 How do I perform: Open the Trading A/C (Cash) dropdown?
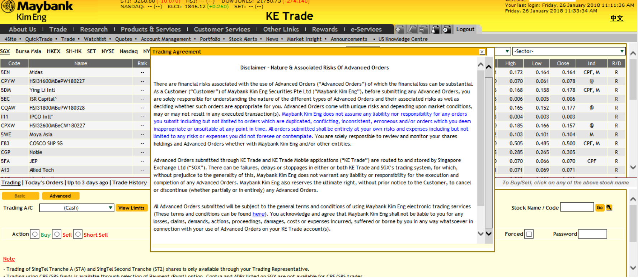pyautogui.click(x=76, y=208)
